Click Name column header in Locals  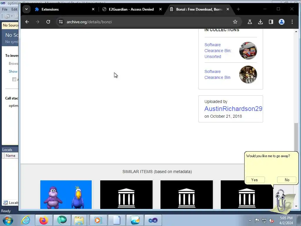(11, 156)
